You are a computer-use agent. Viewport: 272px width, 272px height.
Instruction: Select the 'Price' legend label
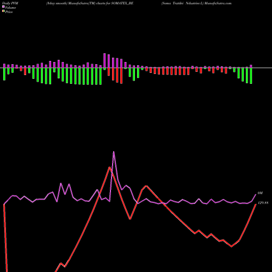pos(9,12)
